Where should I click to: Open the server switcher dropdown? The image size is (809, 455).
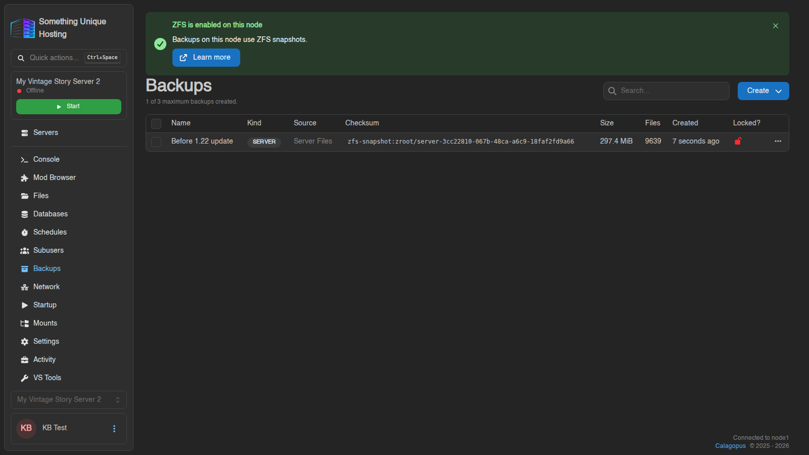[x=69, y=400]
